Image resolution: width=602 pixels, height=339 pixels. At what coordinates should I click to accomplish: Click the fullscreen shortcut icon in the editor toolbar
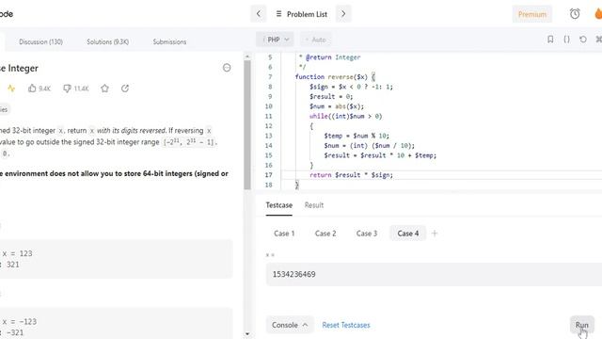pyautogui.click(x=598, y=40)
